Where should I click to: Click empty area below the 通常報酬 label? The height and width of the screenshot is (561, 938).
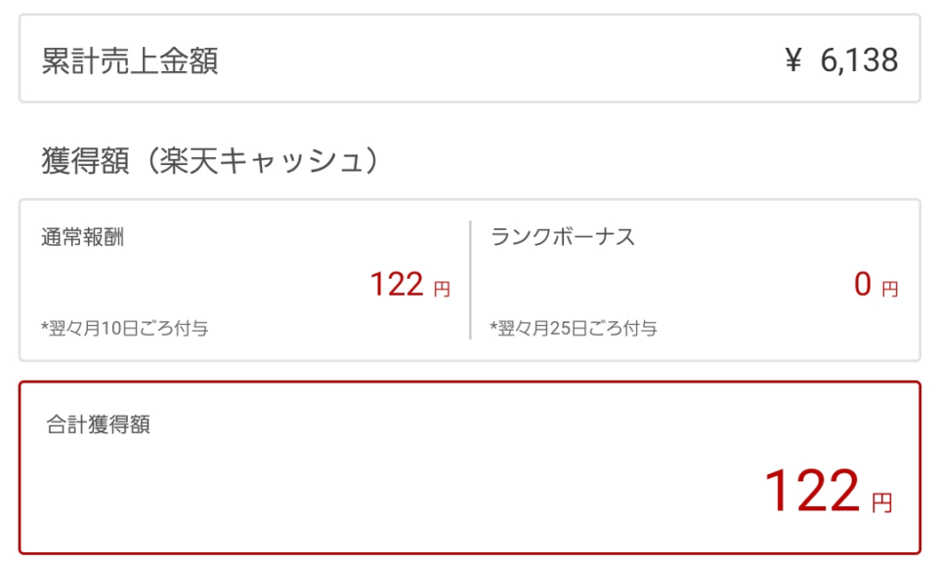(195, 285)
